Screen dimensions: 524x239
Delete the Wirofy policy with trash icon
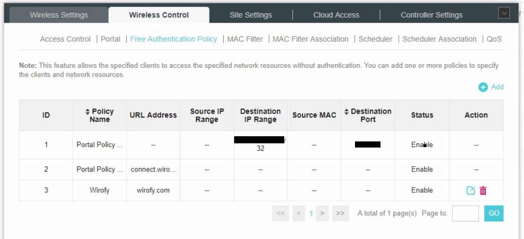(483, 190)
